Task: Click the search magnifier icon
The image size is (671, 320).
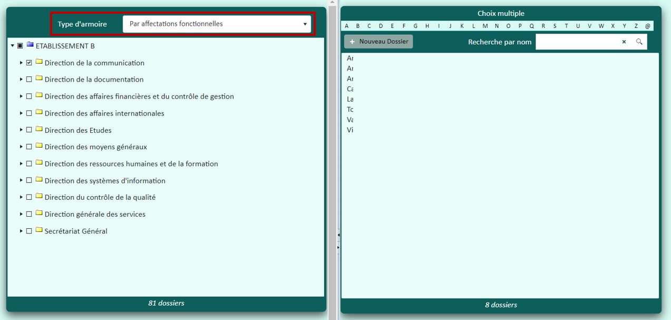Action: [x=639, y=42]
